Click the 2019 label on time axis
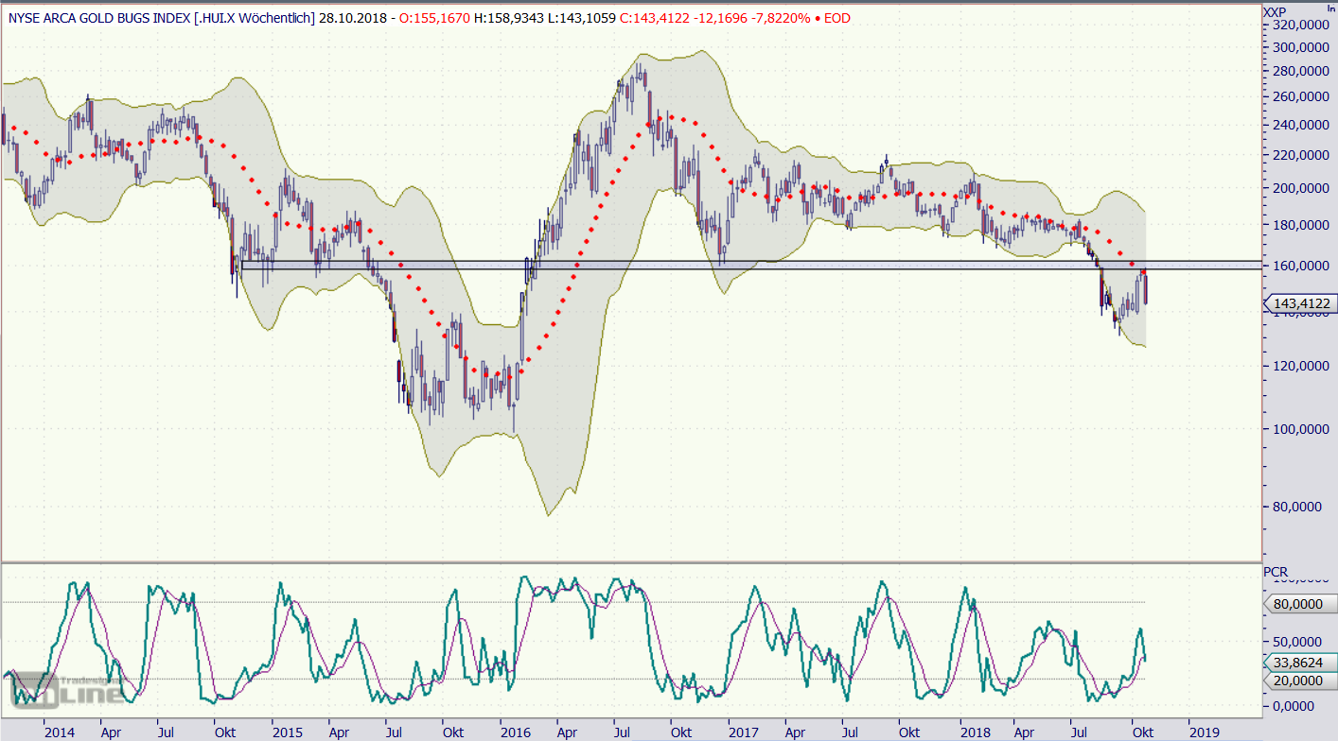 pyautogui.click(x=1205, y=732)
